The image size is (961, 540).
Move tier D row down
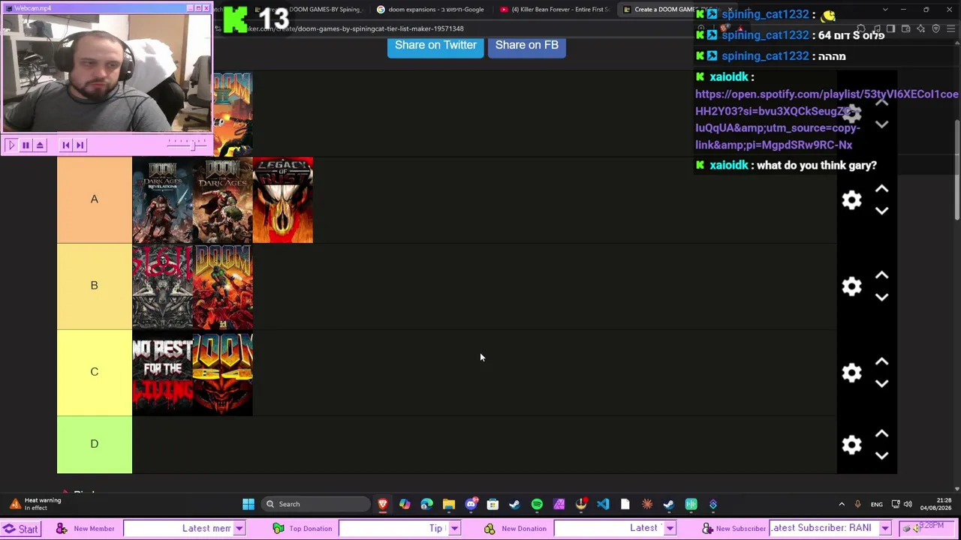881,455
